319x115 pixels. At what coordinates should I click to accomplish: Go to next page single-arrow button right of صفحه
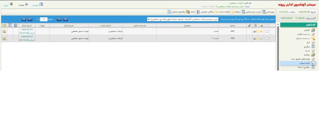(59, 19)
